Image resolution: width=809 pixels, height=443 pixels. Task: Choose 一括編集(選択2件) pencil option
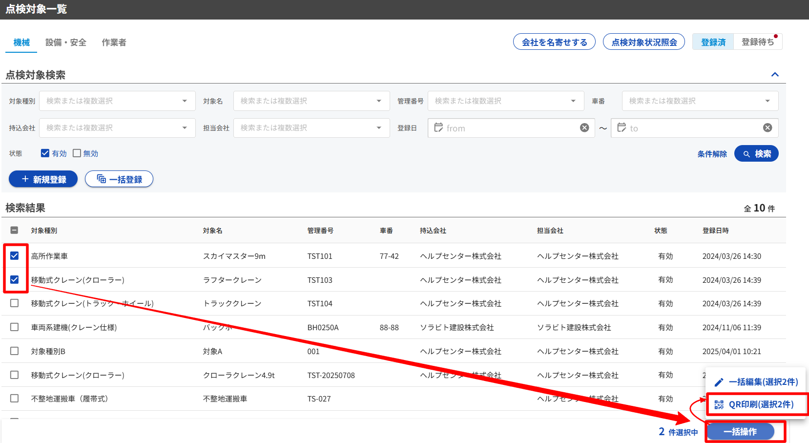click(x=756, y=382)
